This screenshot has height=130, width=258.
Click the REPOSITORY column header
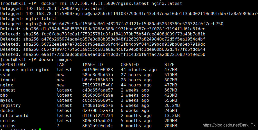[x=13, y=64]
